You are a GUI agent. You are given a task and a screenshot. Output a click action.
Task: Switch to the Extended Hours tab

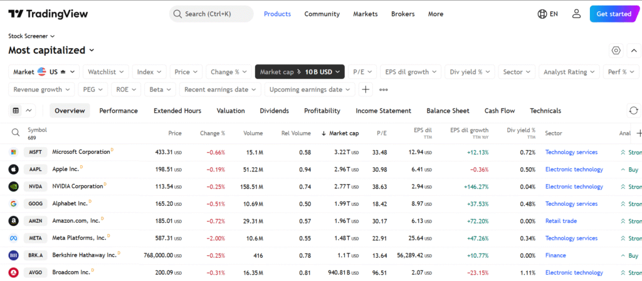177,111
